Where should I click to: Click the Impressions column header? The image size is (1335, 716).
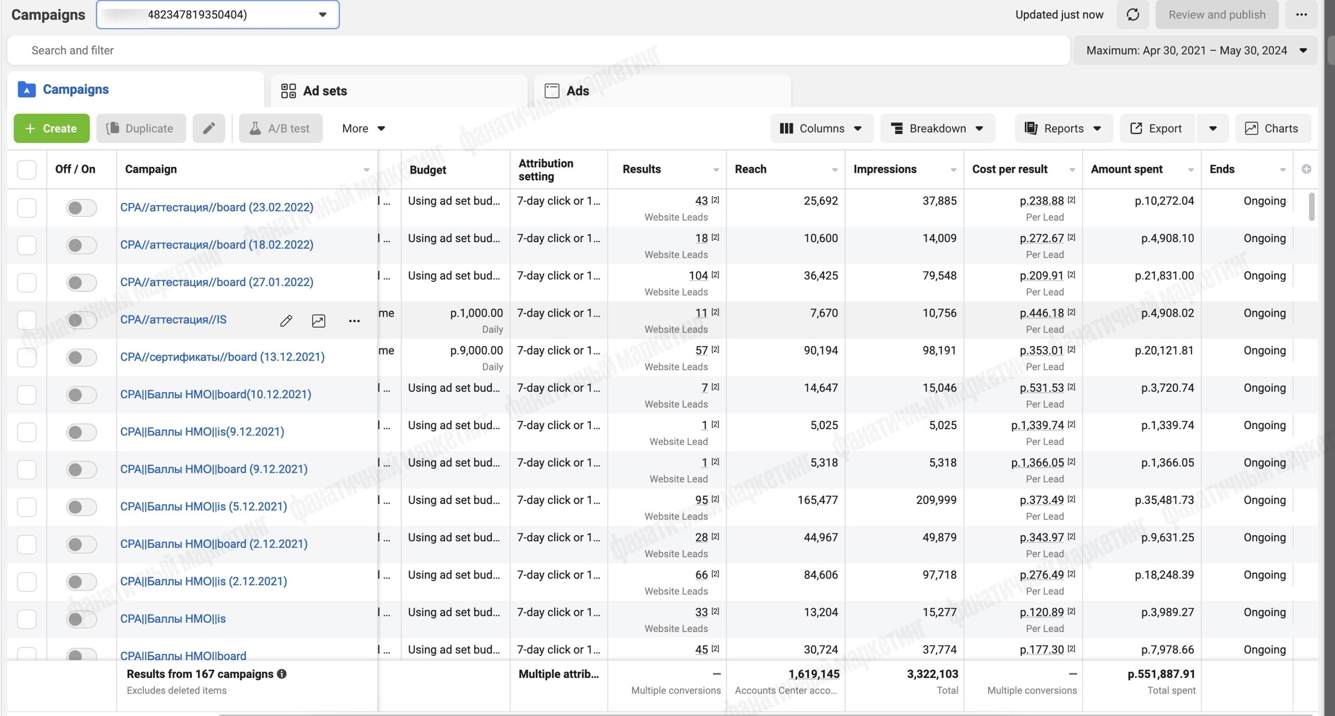click(904, 169)
